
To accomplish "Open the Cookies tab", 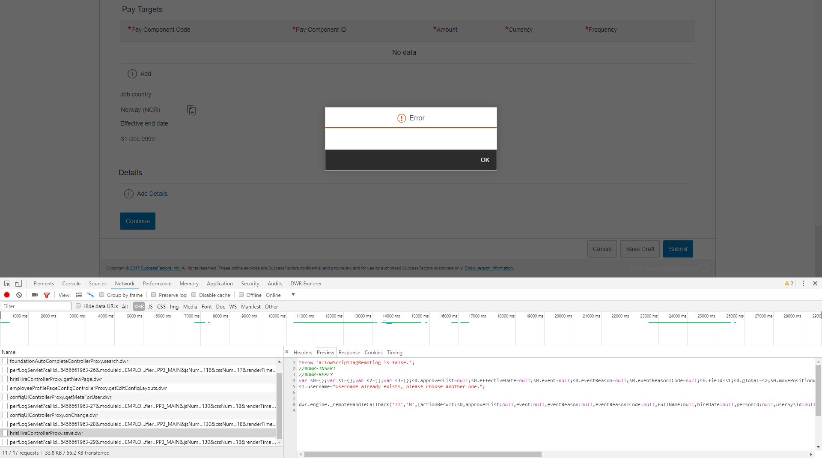I will click(373, 353).
